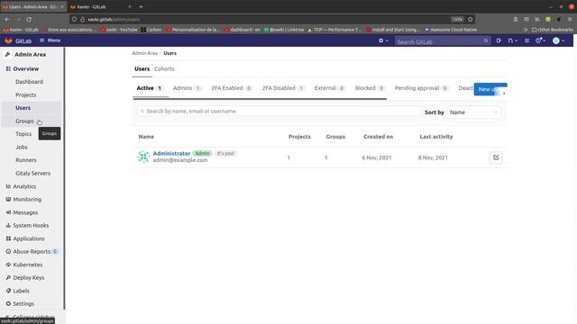Select Users in the sidebar

coord(23,108)
